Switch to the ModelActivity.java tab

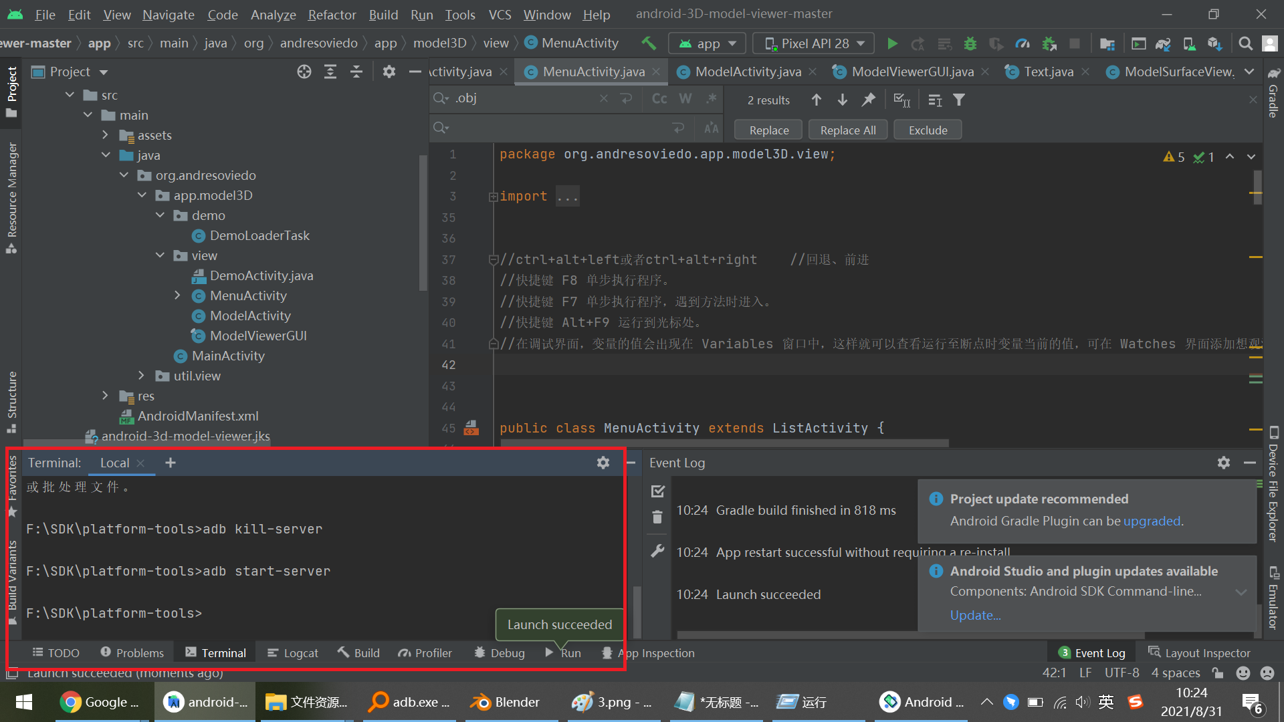click(x=746, y=72)
